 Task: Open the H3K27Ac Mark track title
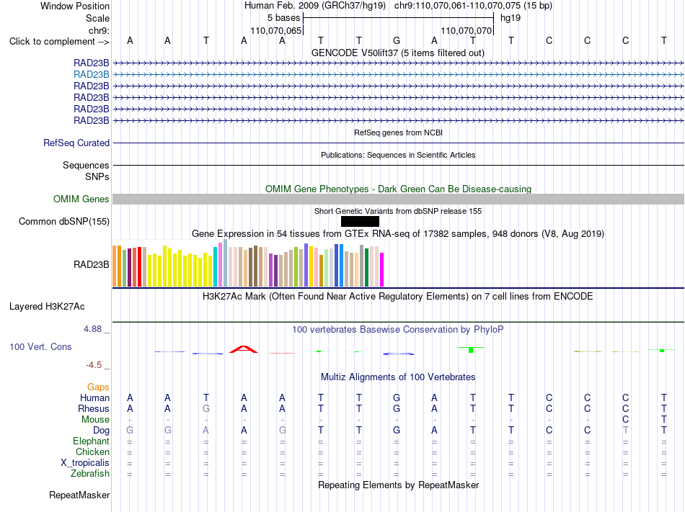click(397, 297)
